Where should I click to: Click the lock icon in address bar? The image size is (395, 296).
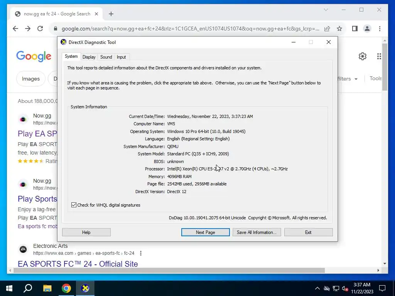pos(56,29)
